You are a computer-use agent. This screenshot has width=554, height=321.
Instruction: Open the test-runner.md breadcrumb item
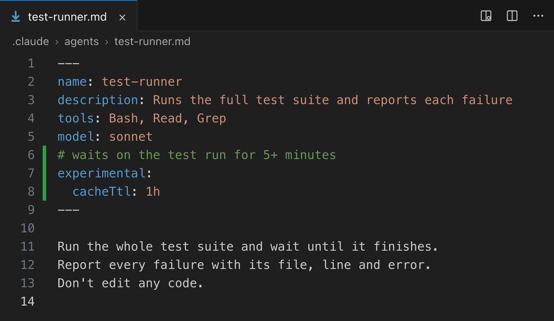pos(152,41)
